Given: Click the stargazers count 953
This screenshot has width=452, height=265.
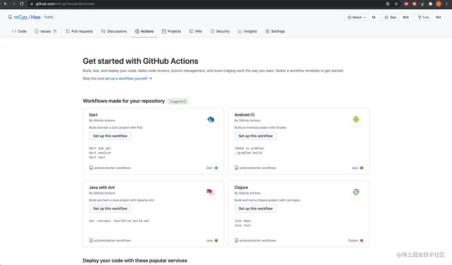Looking at the screenshot, I should pos(406,17).
